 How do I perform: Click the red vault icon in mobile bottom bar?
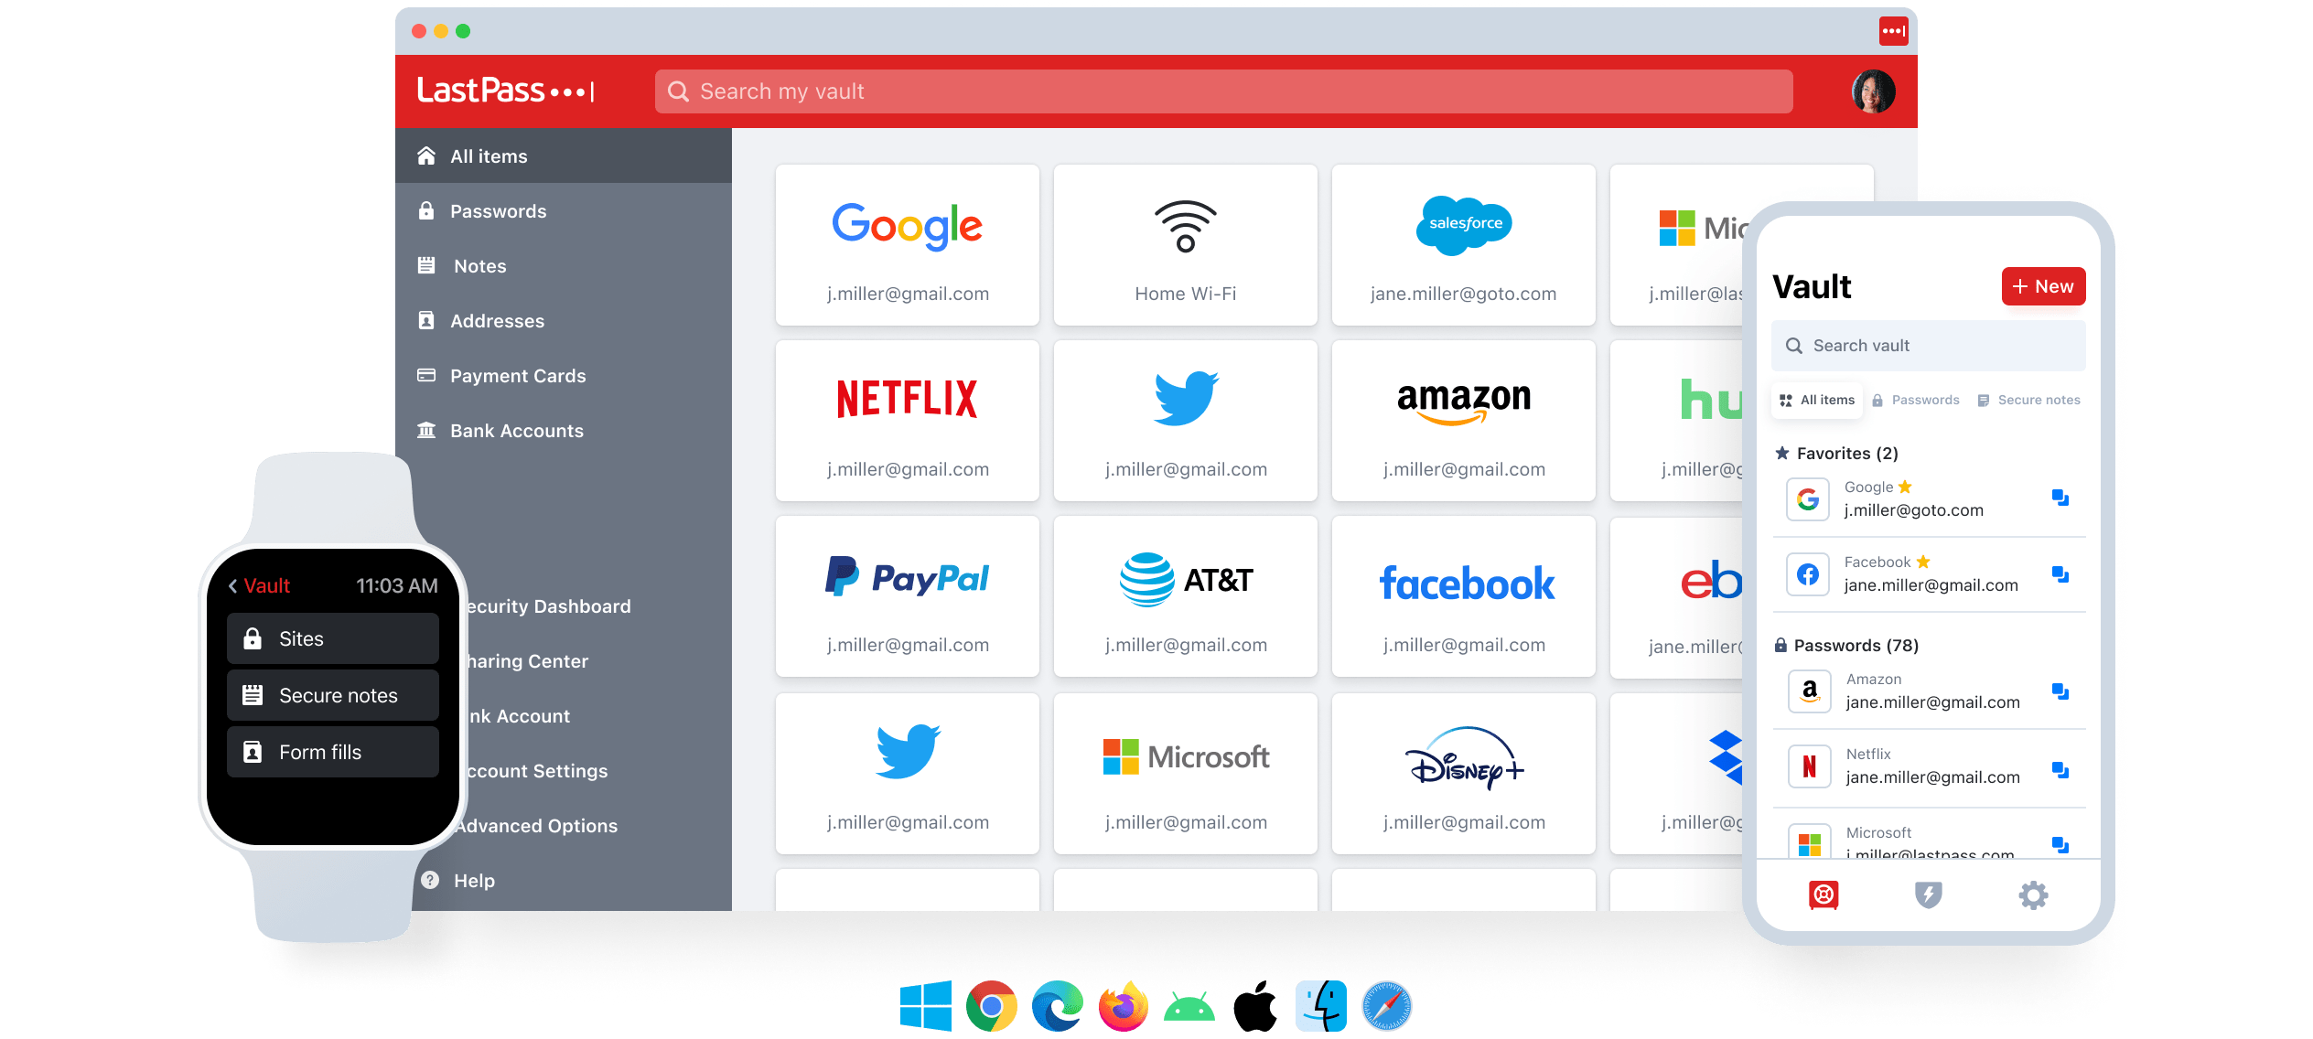tap(1823, 894)
